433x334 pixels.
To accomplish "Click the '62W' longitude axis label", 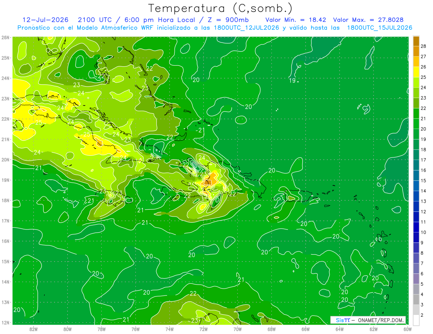I will point(373,329).
